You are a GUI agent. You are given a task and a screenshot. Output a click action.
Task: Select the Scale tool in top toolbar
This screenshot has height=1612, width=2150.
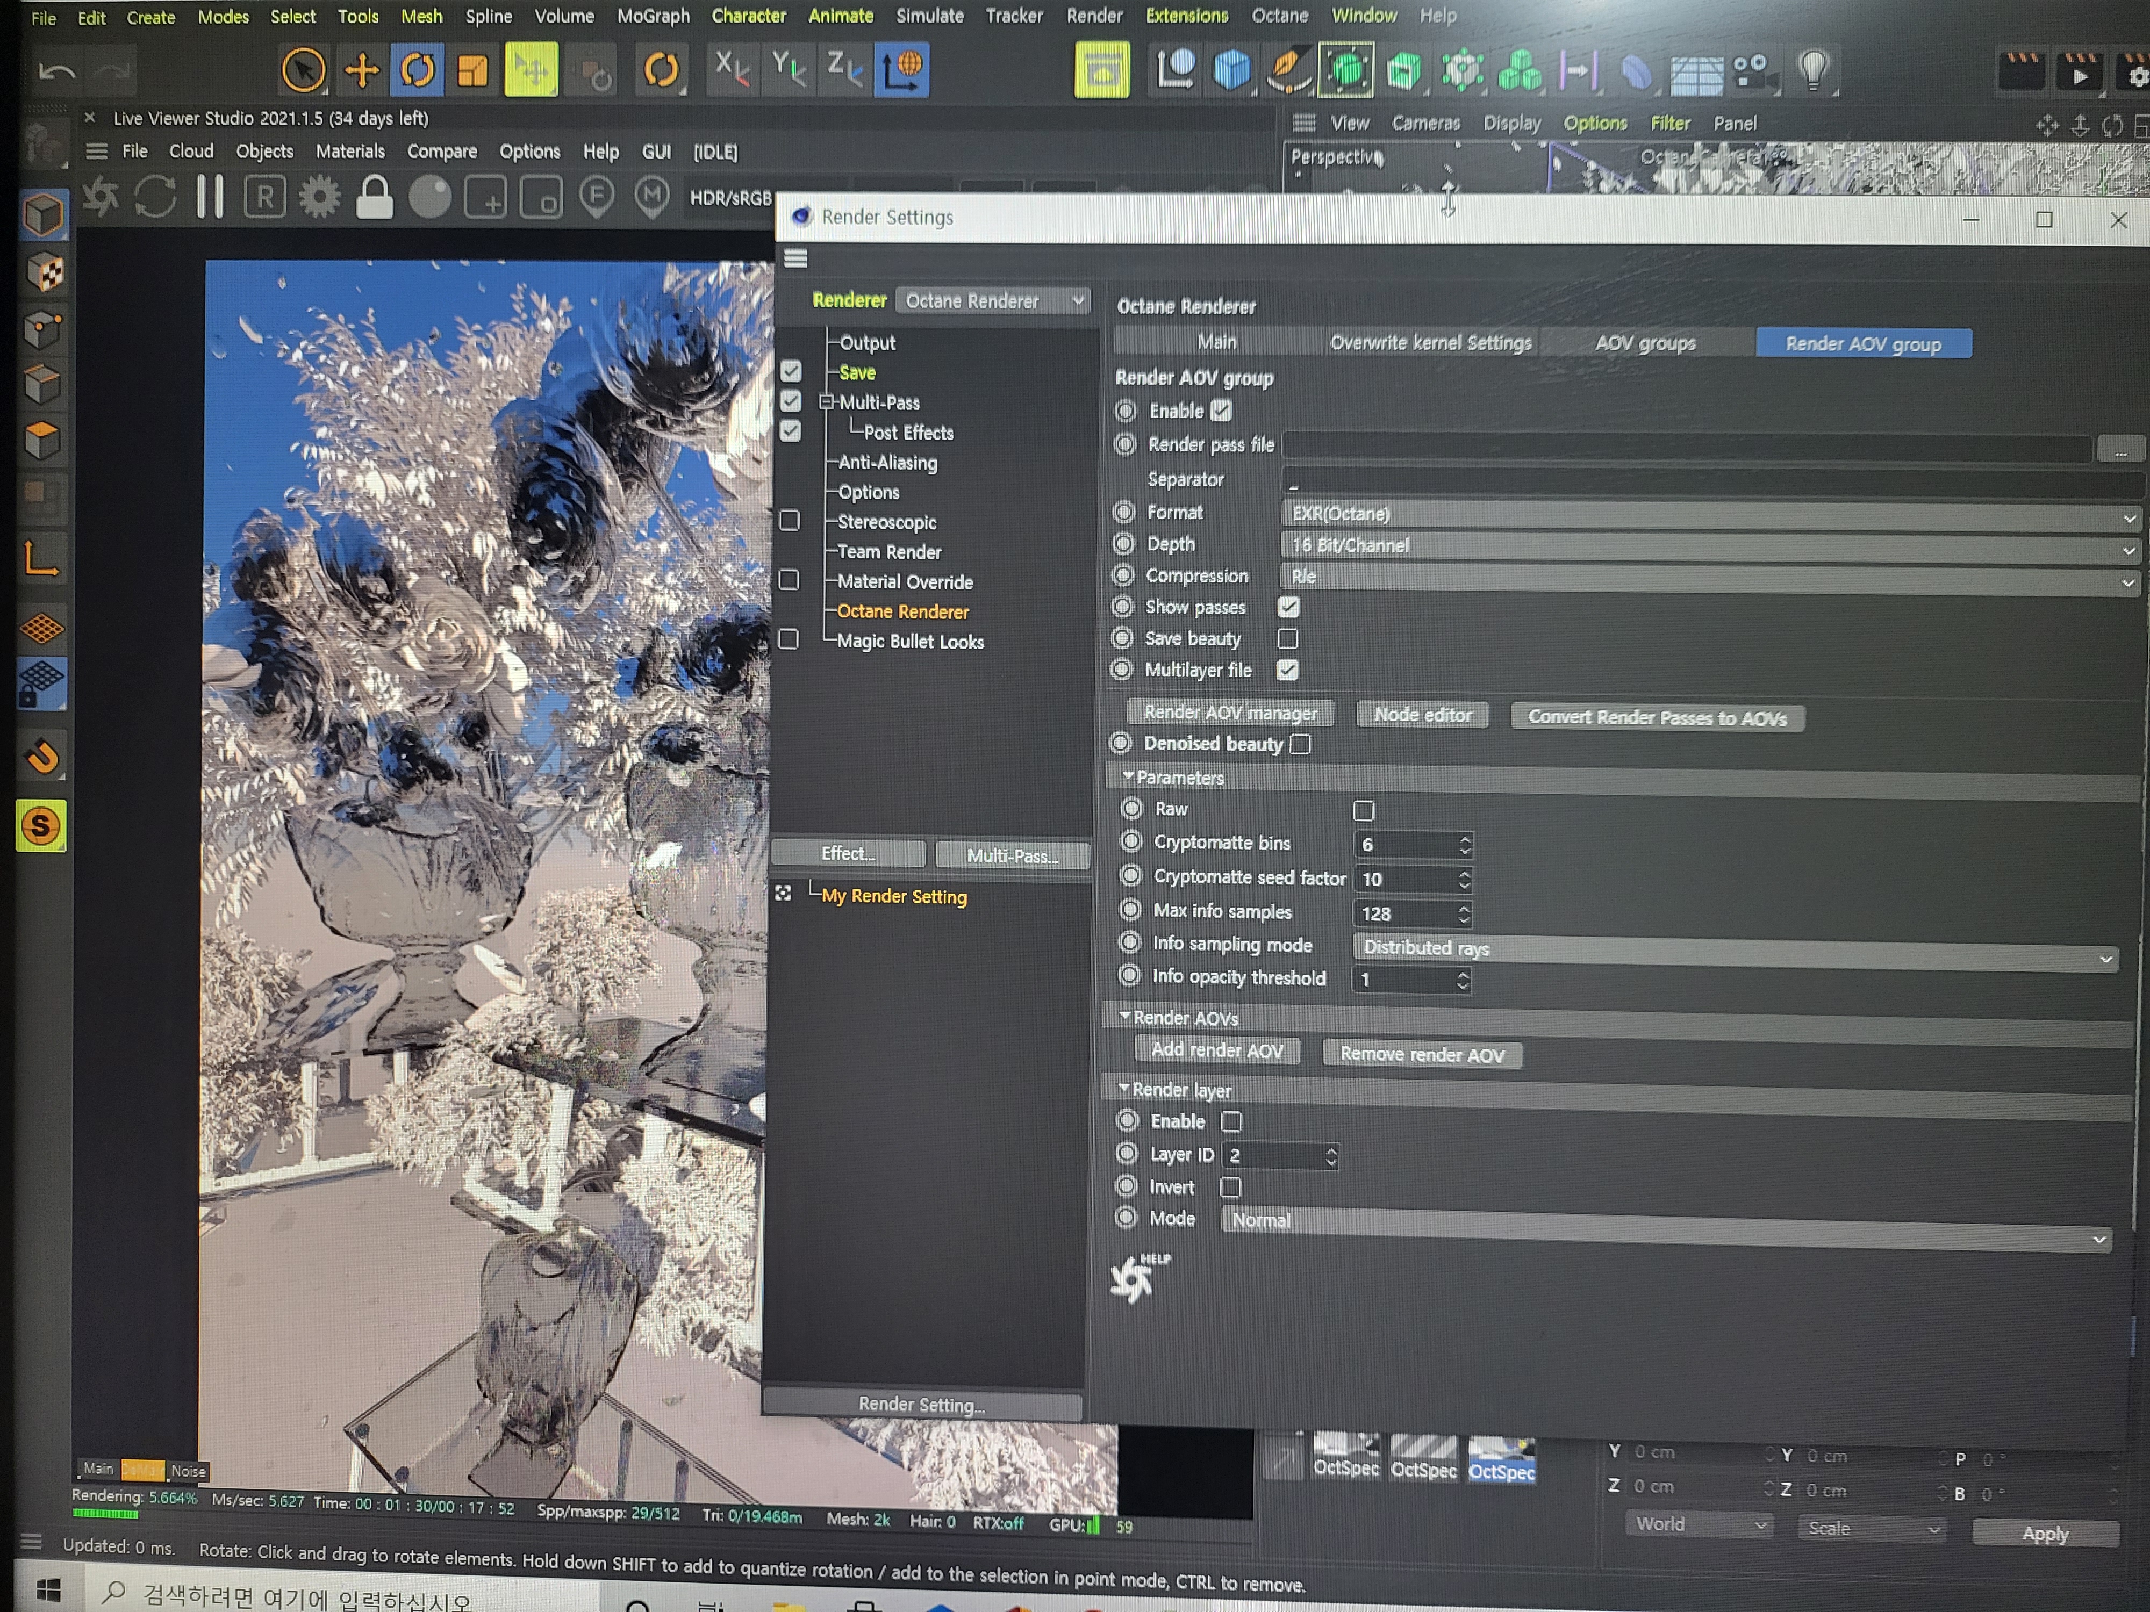click(x=474, y=70)
